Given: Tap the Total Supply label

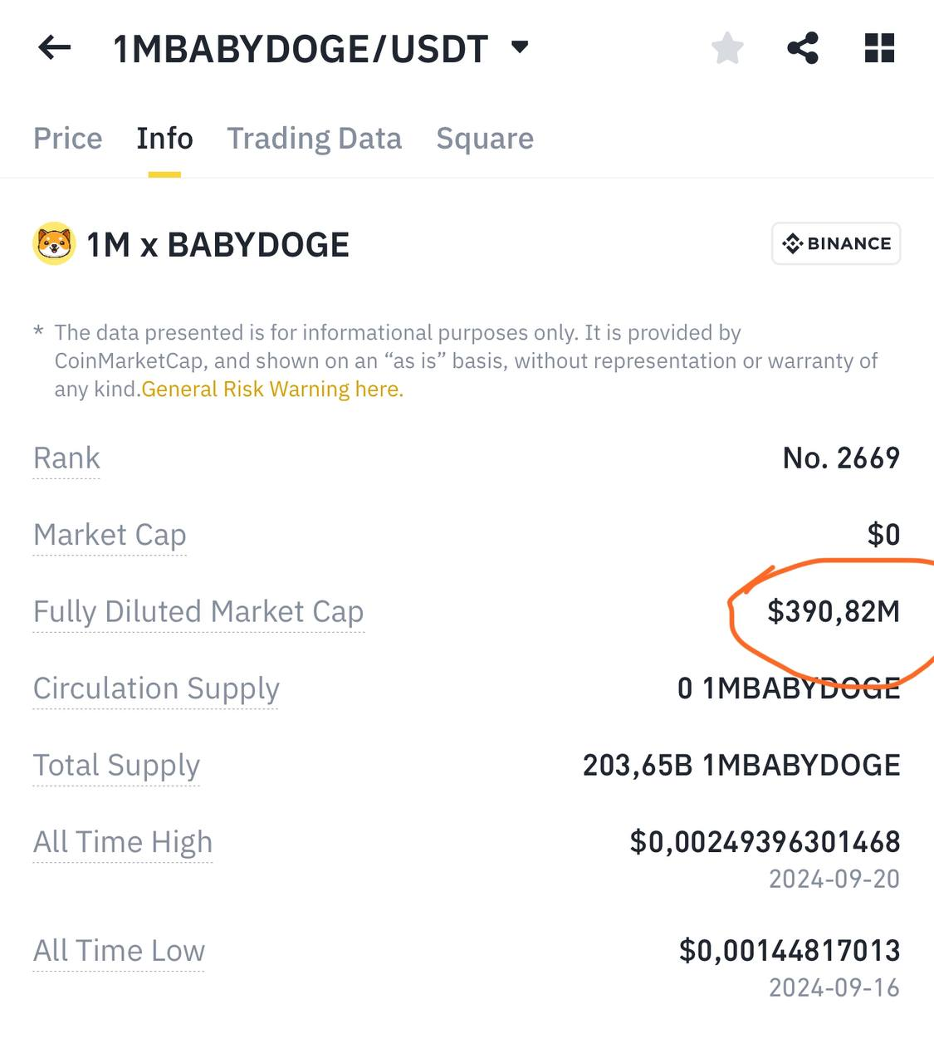Looking at the screenshot, I should pyautogui.click(x=116, y=765).
